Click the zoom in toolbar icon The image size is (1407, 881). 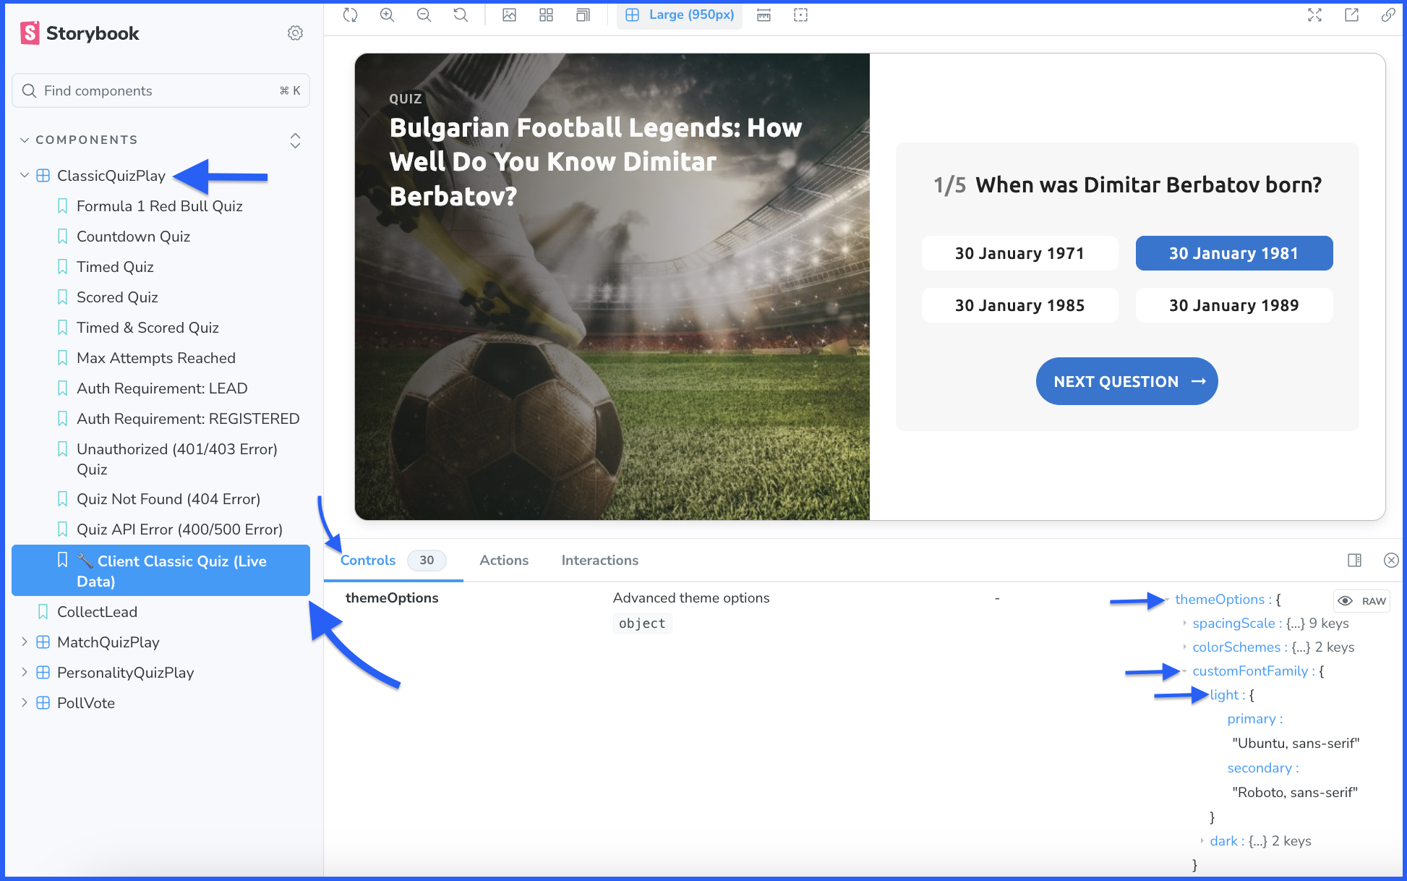pyautogui.click(x=388, y=15)
